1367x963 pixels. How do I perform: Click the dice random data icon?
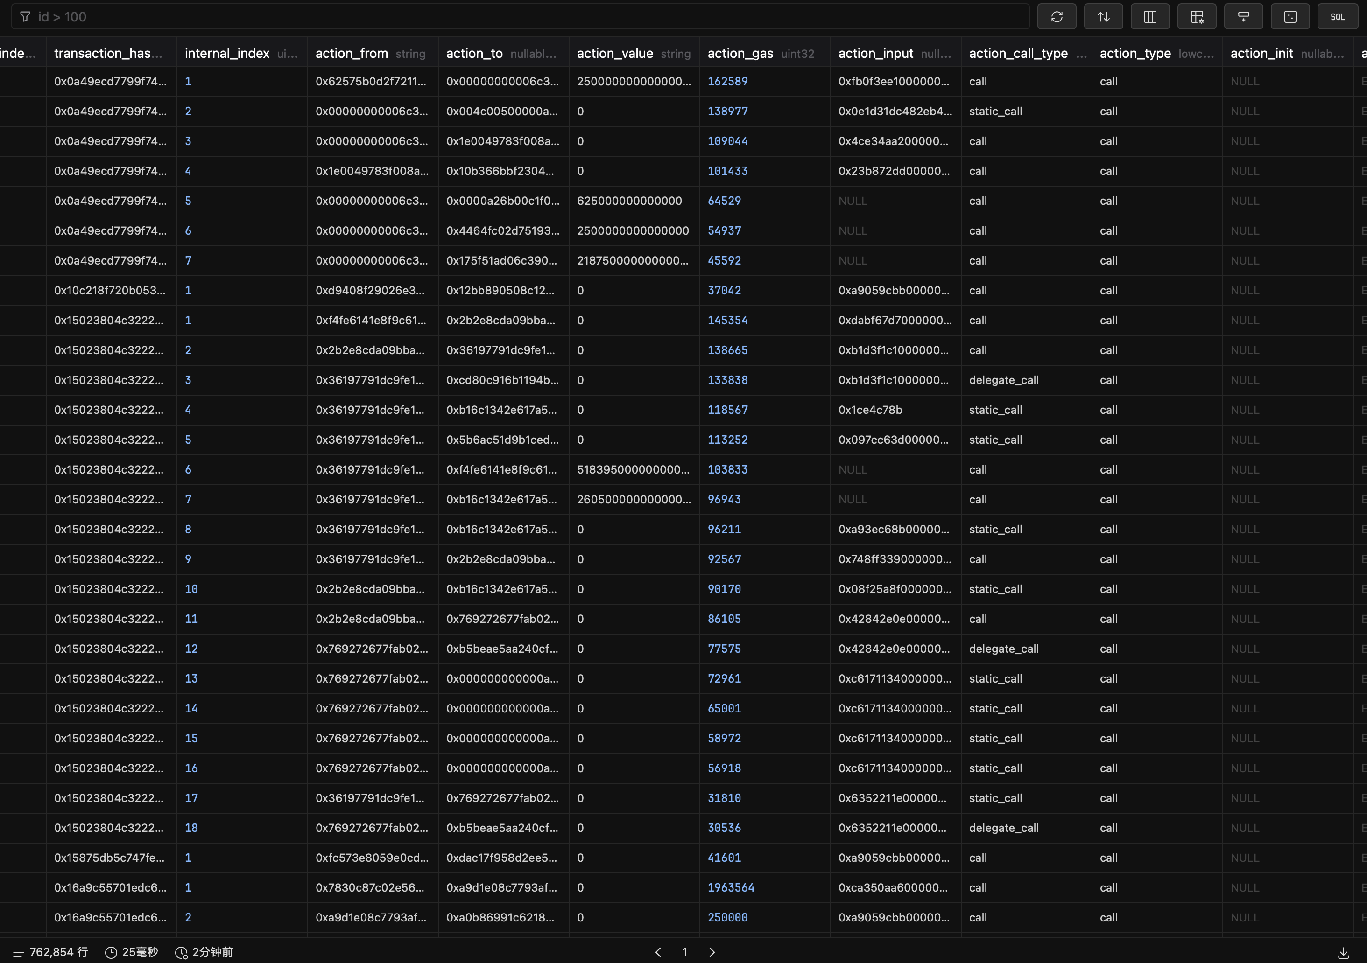tap(1289, 17)
